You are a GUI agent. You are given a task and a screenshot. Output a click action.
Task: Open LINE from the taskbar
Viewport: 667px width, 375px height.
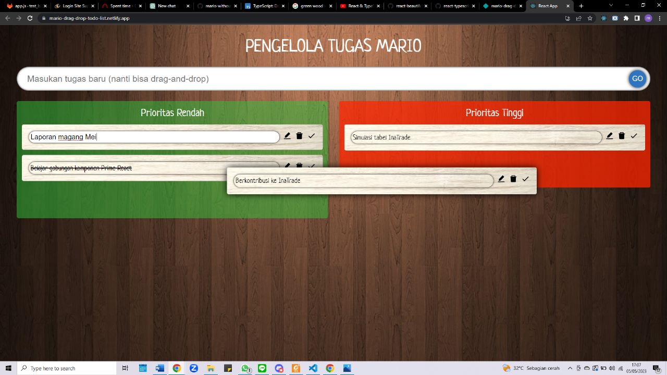262,368
